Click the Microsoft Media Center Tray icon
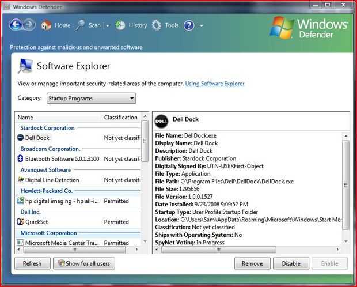The width and height of the screenshot is (357, 287). pyautogui.click(x=20, y=242)
